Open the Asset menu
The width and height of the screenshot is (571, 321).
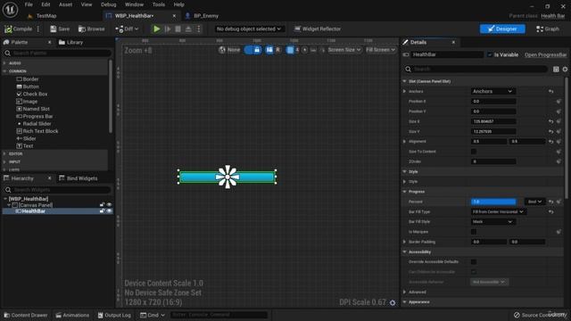pyautogui.click(x=65, y=4)
